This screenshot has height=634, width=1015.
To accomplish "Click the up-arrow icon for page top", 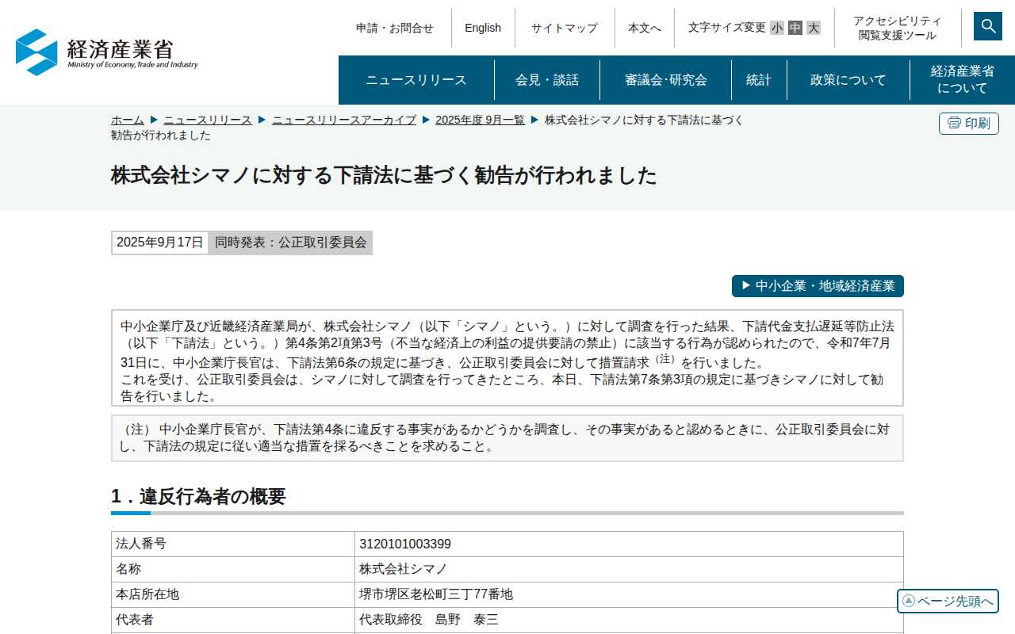I will (x=909, y=601).
